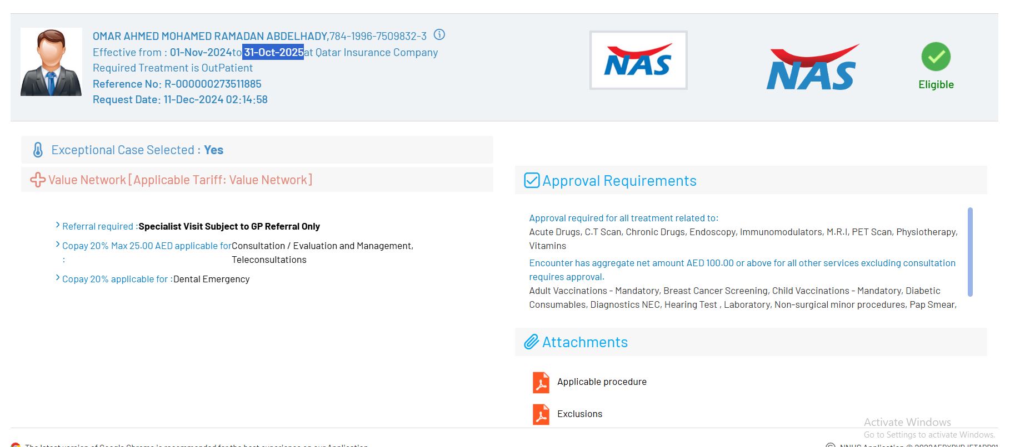Viewport: 1025px width, 447px height.
Task: Click the Reference No R-000000273511885
Action: (x=177, y=84)
